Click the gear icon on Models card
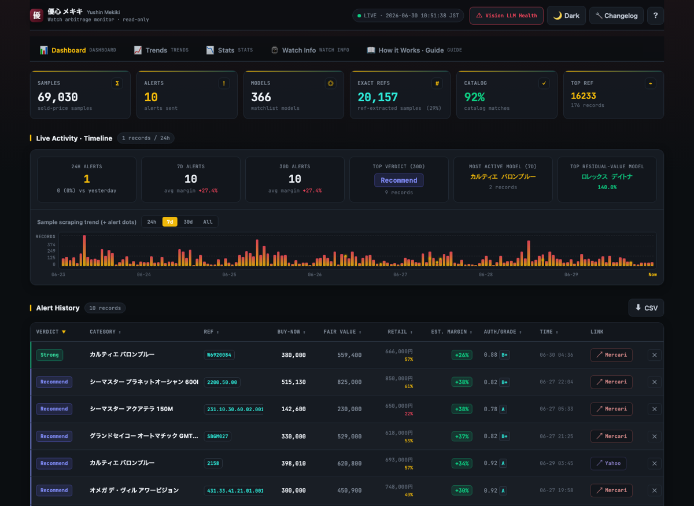 coord(330,83)
